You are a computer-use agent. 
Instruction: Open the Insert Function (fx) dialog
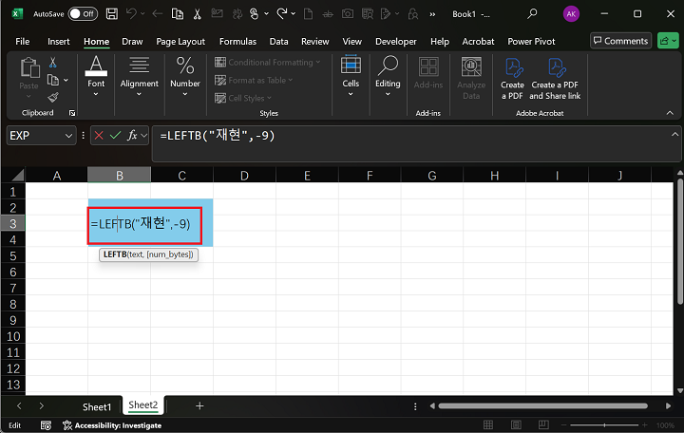point(132,136)
